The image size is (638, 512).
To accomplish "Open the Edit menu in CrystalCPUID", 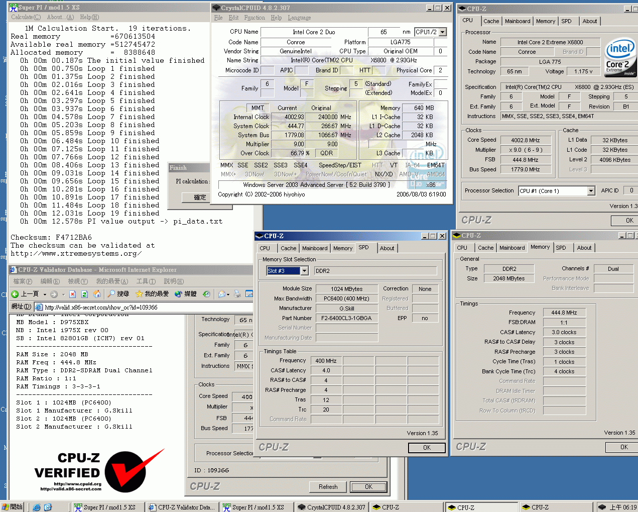I will point(233,18).
